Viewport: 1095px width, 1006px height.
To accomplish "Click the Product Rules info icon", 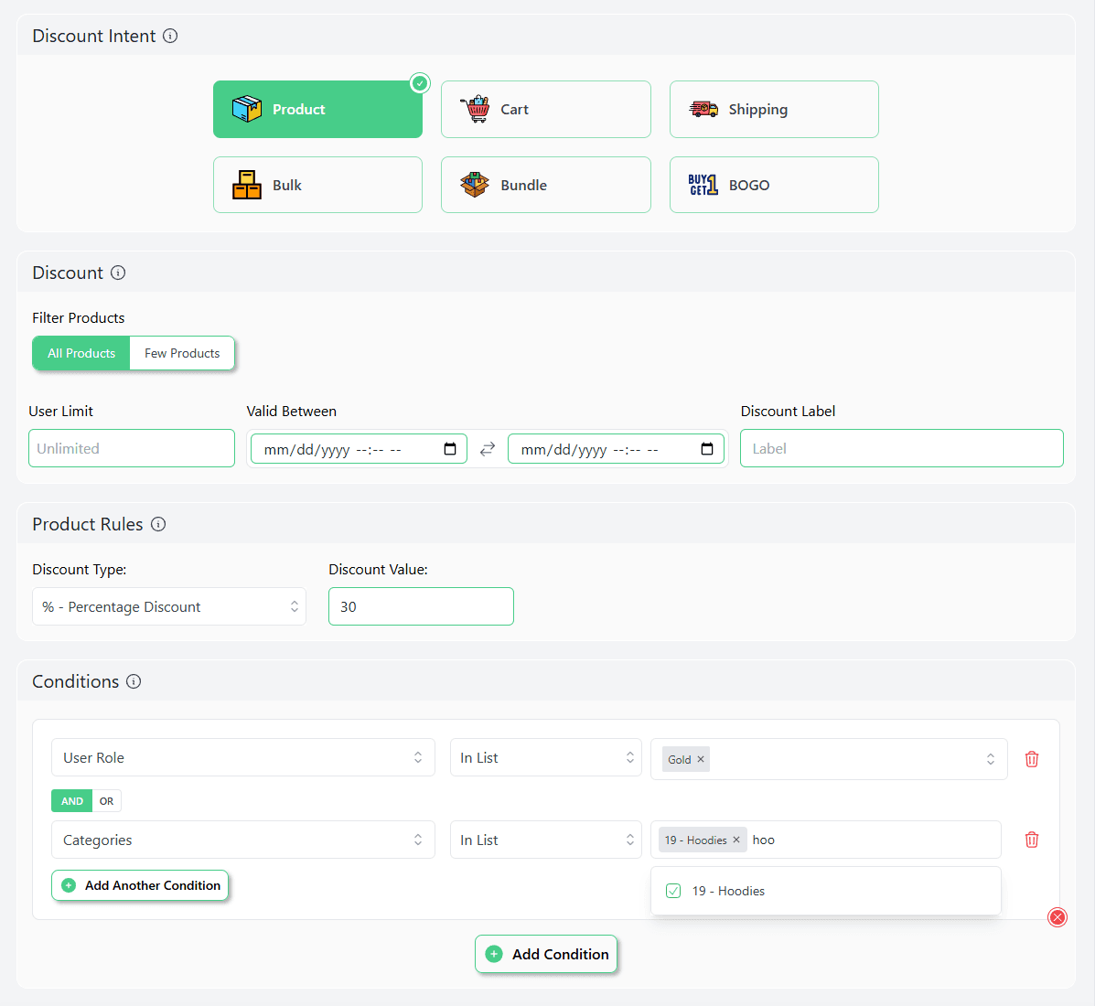I will 158,524.
